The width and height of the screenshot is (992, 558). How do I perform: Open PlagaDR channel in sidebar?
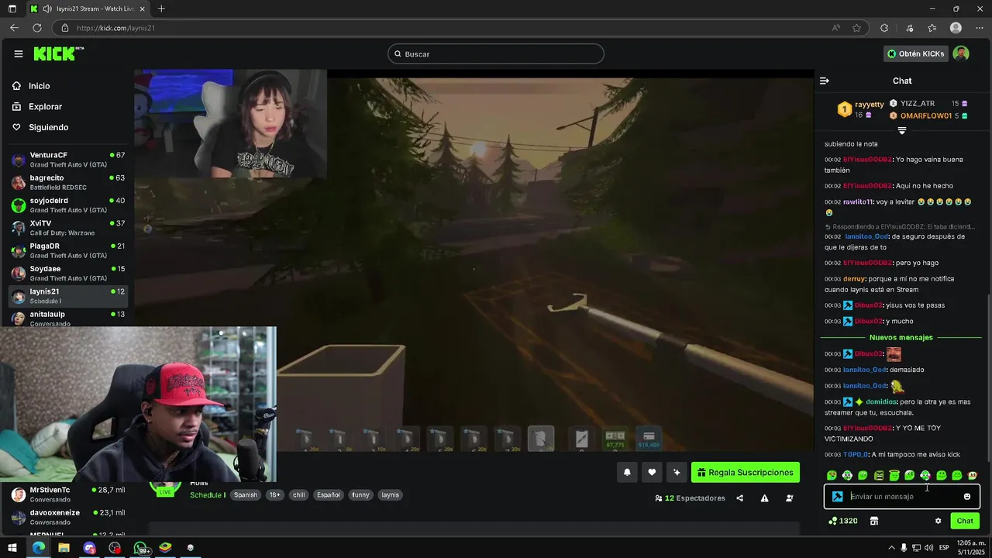point(68,250)
